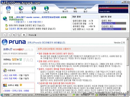Go back in the browser toolbar
Viewport: 130px width, 97px height.
click(x=5, y=35)
